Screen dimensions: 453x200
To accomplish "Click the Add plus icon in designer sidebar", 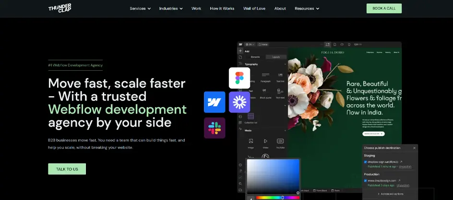I will pos(240,51).
